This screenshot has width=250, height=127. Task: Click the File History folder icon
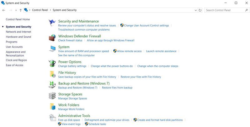point(52,74)
